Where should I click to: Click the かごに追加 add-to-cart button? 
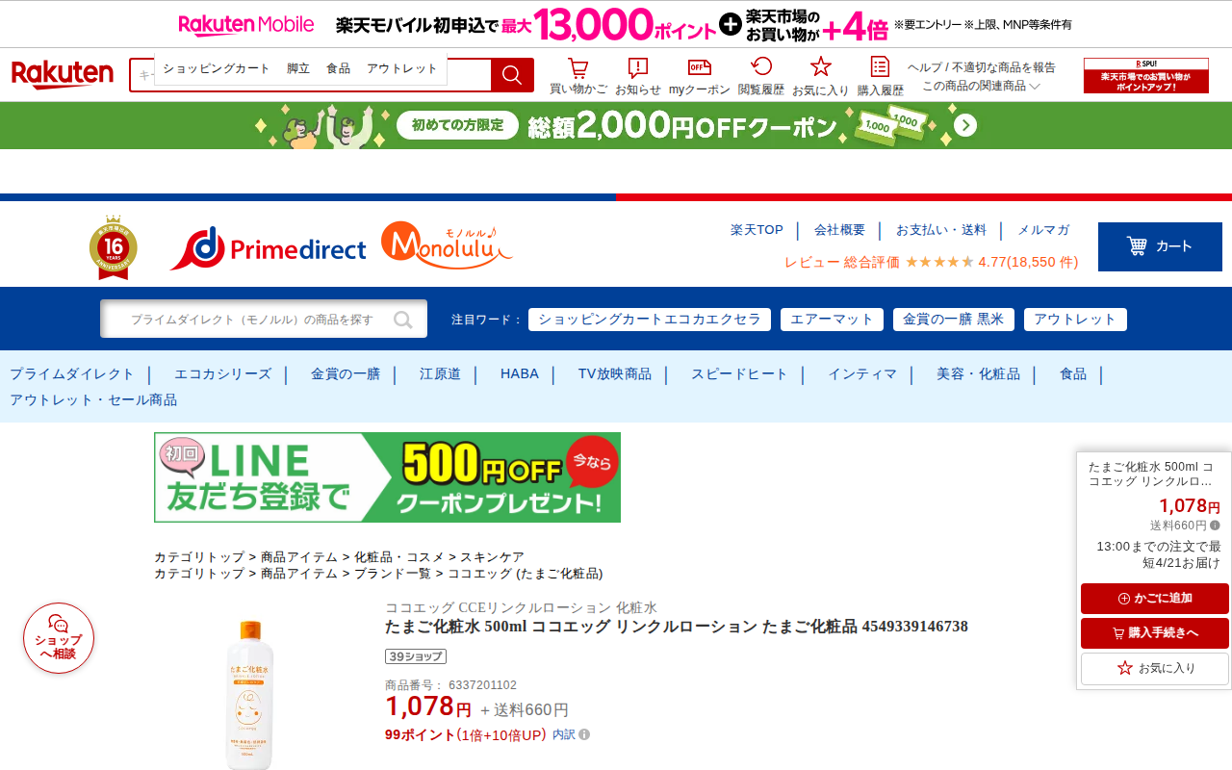(1155, 599)
